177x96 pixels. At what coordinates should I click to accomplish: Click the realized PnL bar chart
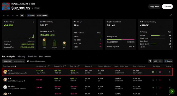pos(19,35)
